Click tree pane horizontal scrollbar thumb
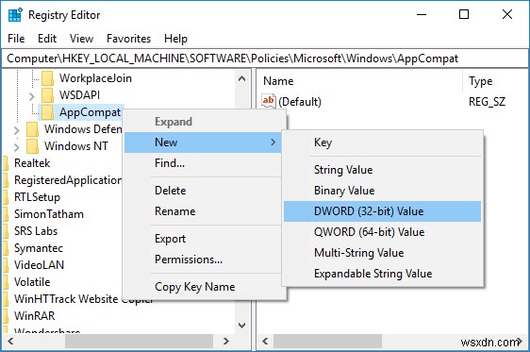This screenshot has width=530, height=352. pyautogui.click(x=139, y=342)
